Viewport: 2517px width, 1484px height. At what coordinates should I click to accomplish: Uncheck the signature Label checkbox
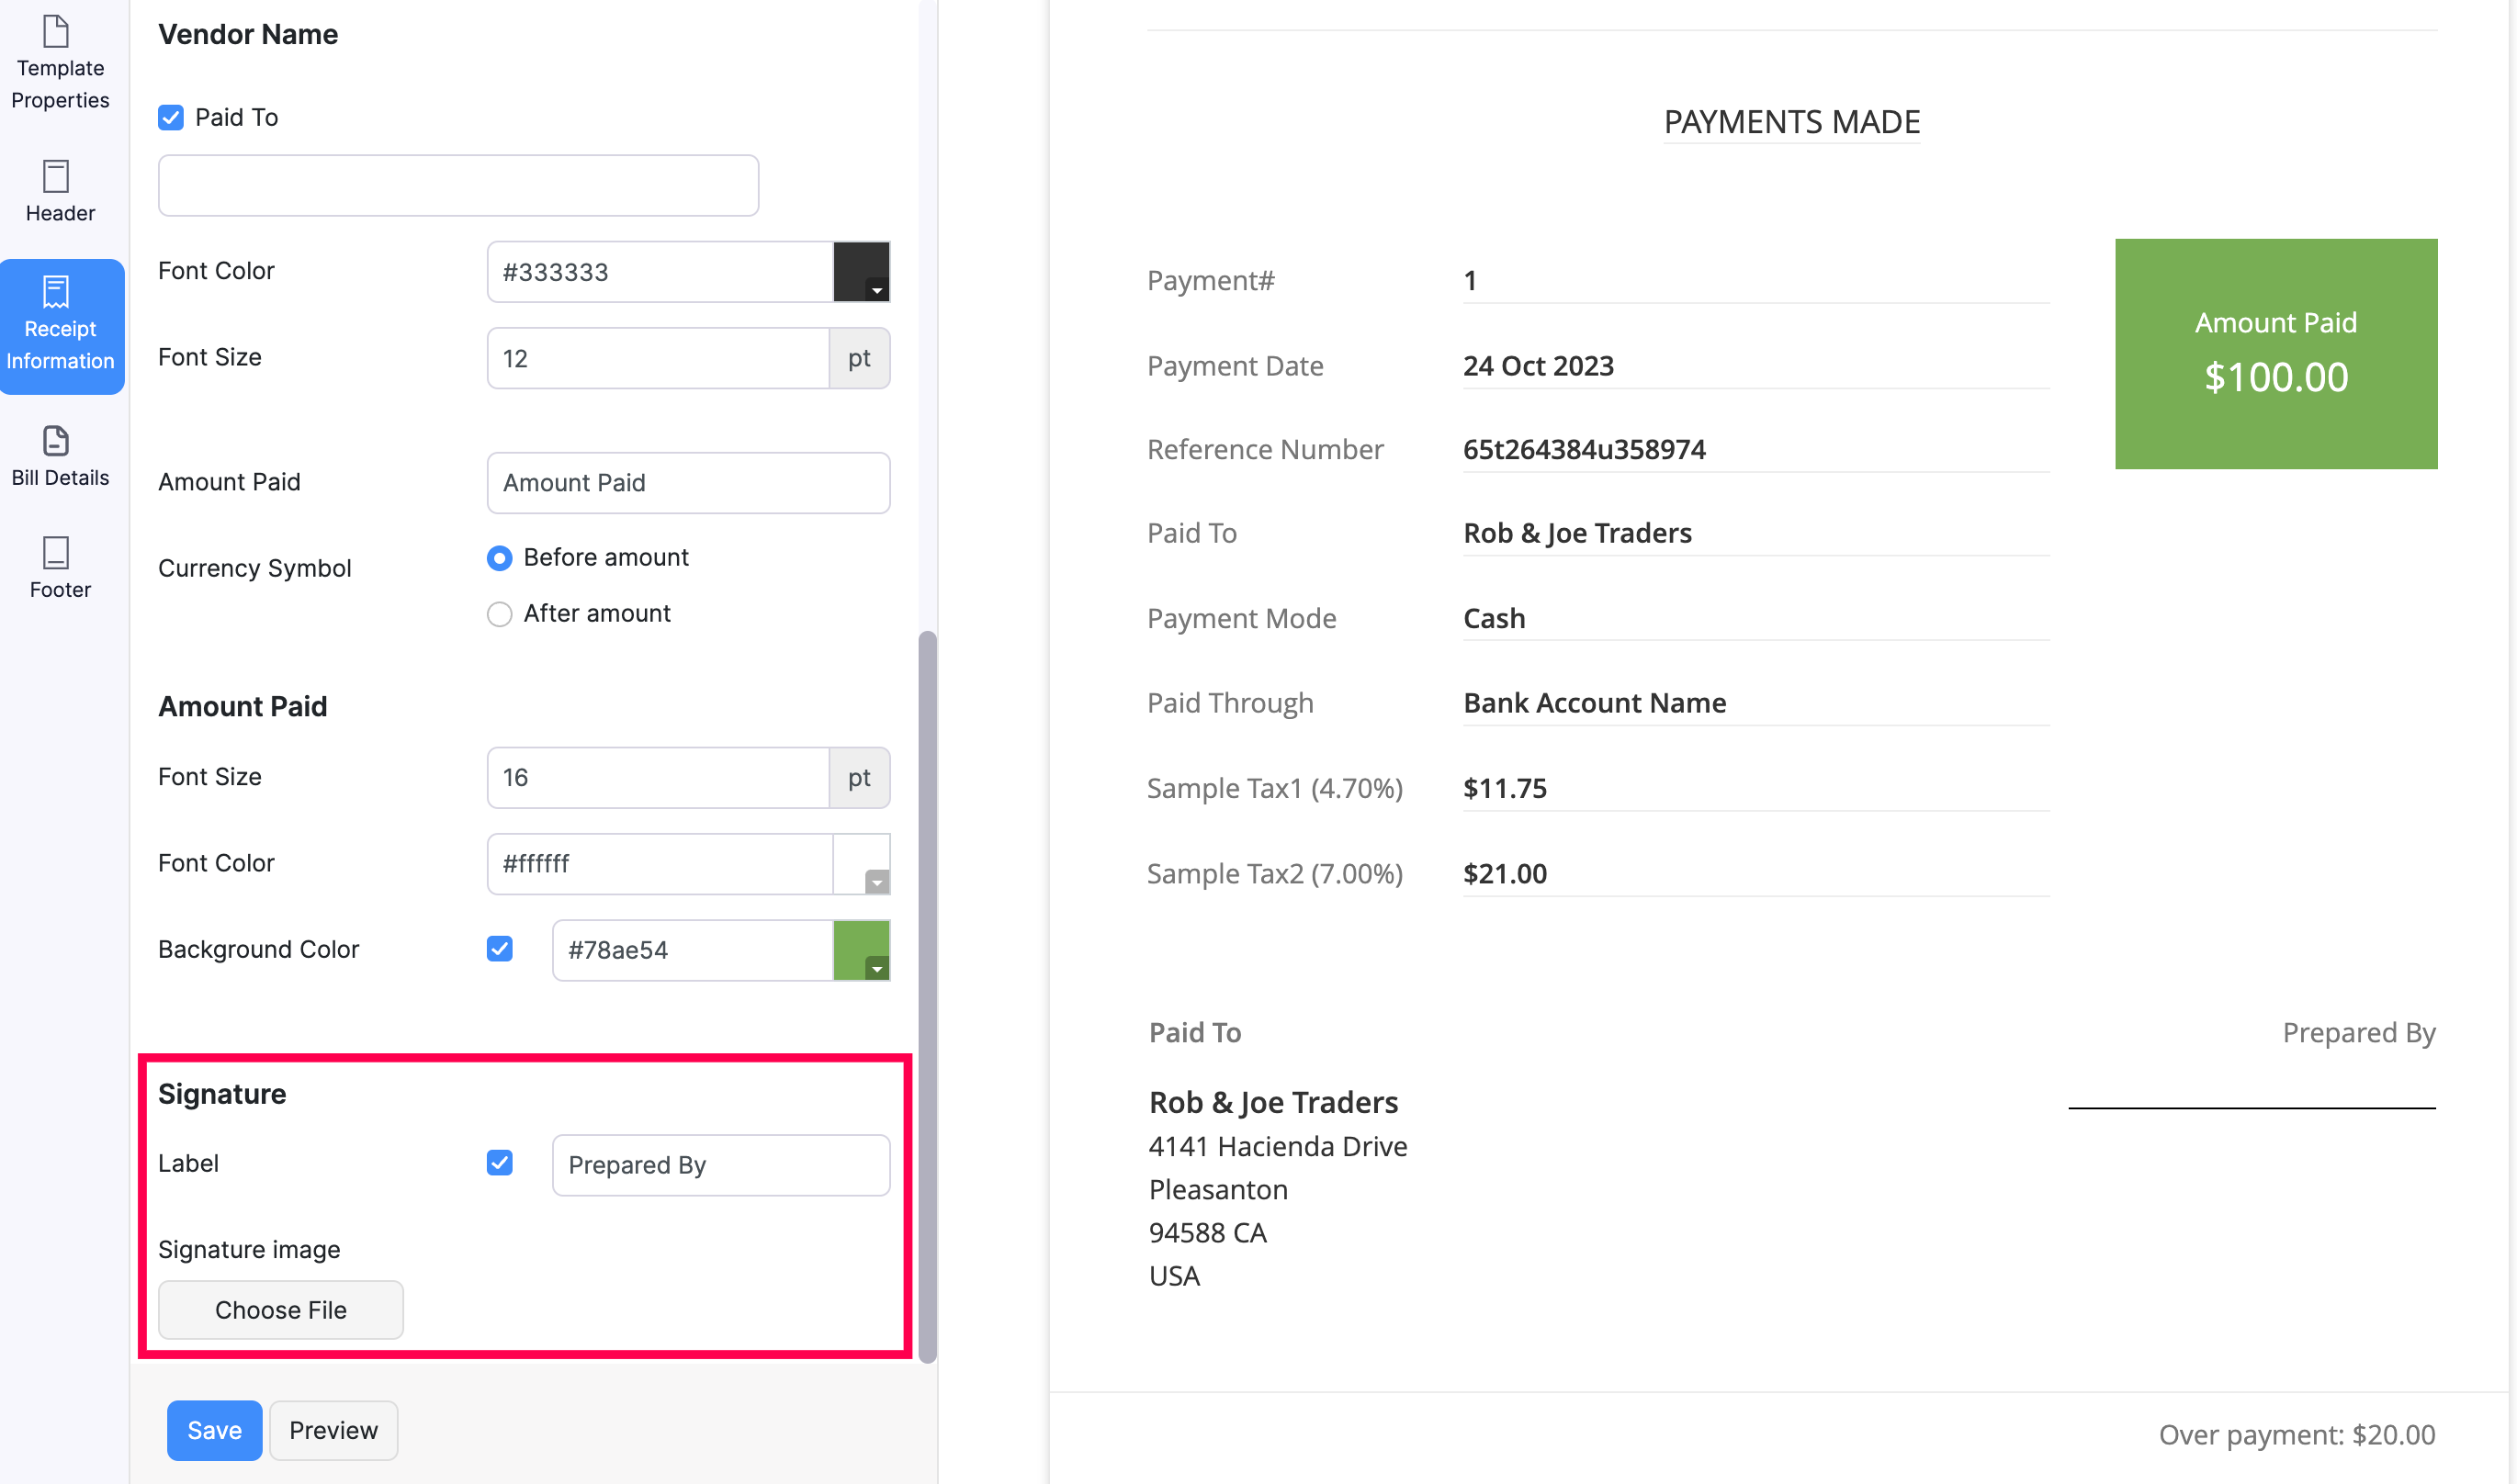(x=499, y=1162)
